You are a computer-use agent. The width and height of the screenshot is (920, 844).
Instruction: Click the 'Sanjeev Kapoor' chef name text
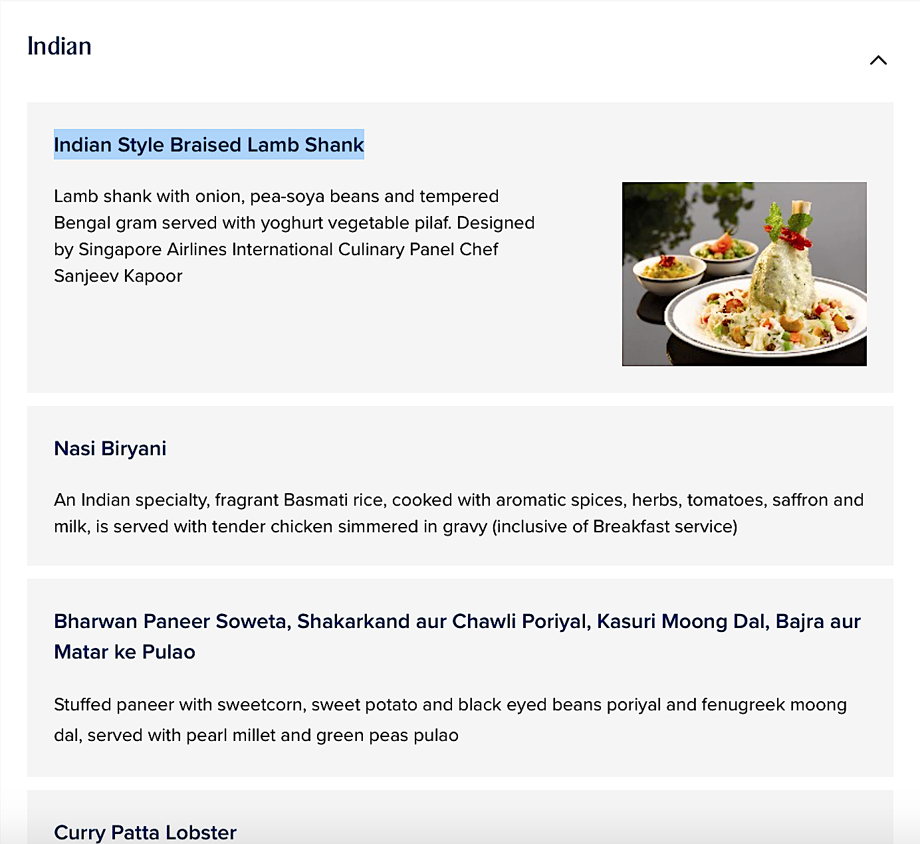[x=118, y=276]
